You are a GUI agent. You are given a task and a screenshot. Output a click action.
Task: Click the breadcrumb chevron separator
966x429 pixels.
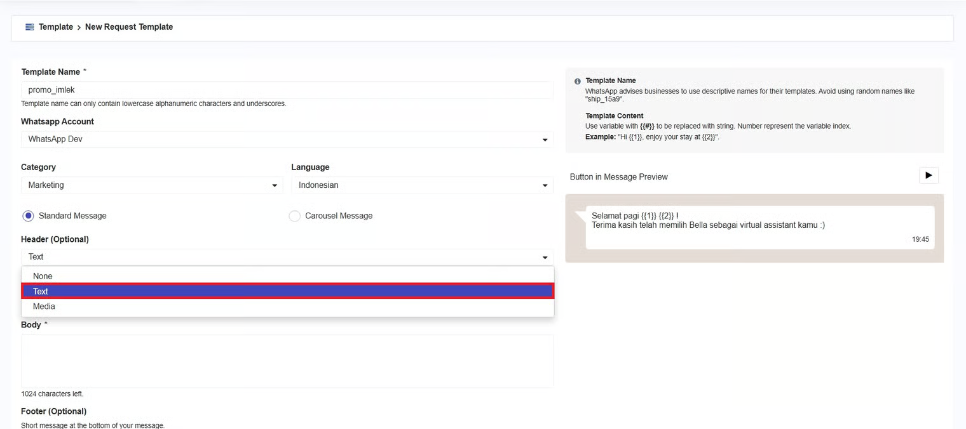[79, 27]
